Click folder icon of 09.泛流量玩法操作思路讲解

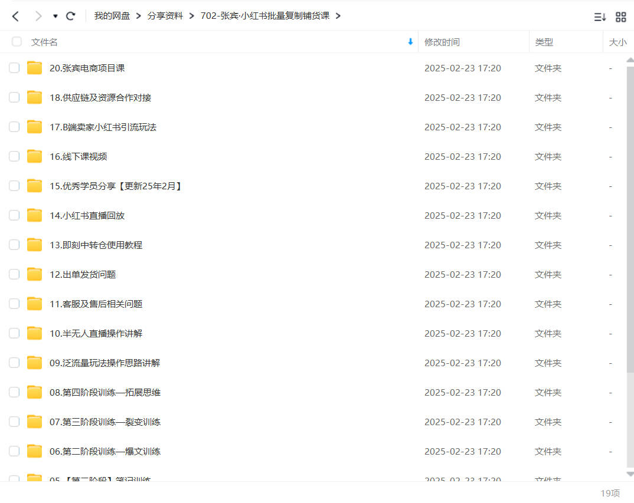[x=34, y=363]
